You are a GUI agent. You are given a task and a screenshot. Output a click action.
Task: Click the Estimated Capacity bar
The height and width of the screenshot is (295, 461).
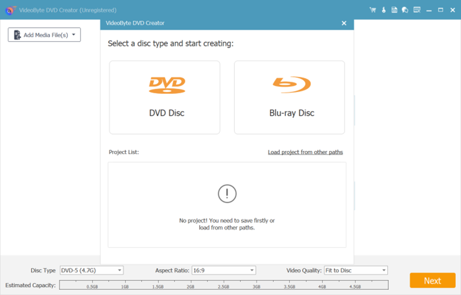click(224, 285)
